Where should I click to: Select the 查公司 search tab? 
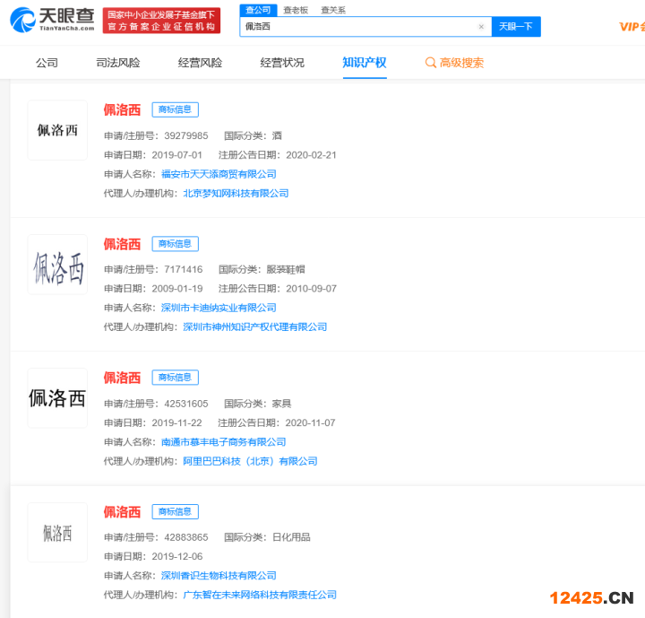[x=258, y=10]
